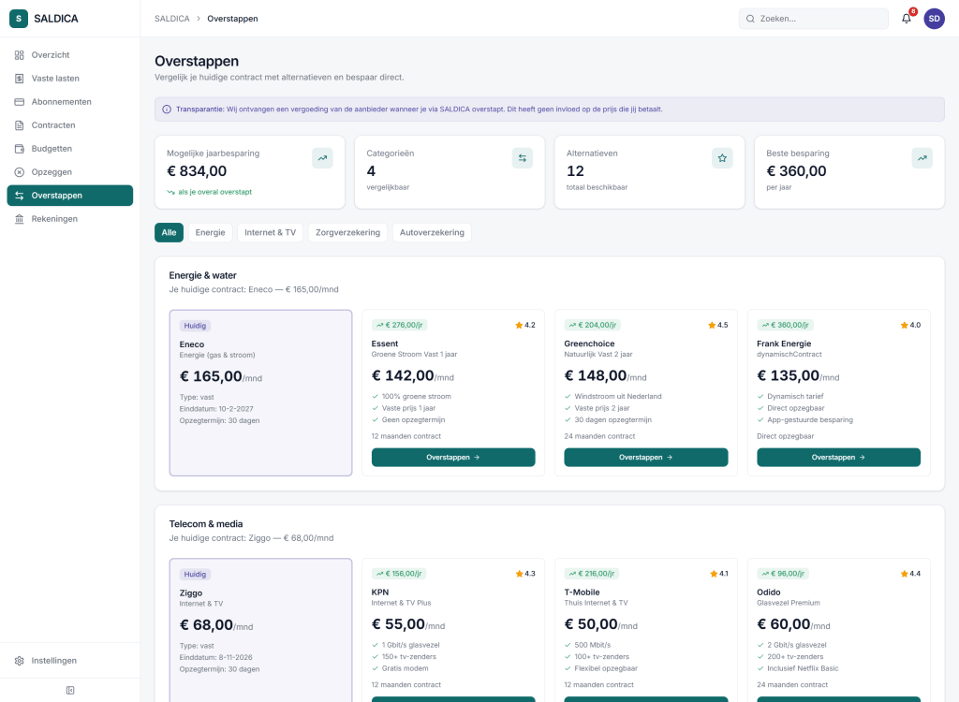Open the Abonnementen page

click(x=69, y=101)
